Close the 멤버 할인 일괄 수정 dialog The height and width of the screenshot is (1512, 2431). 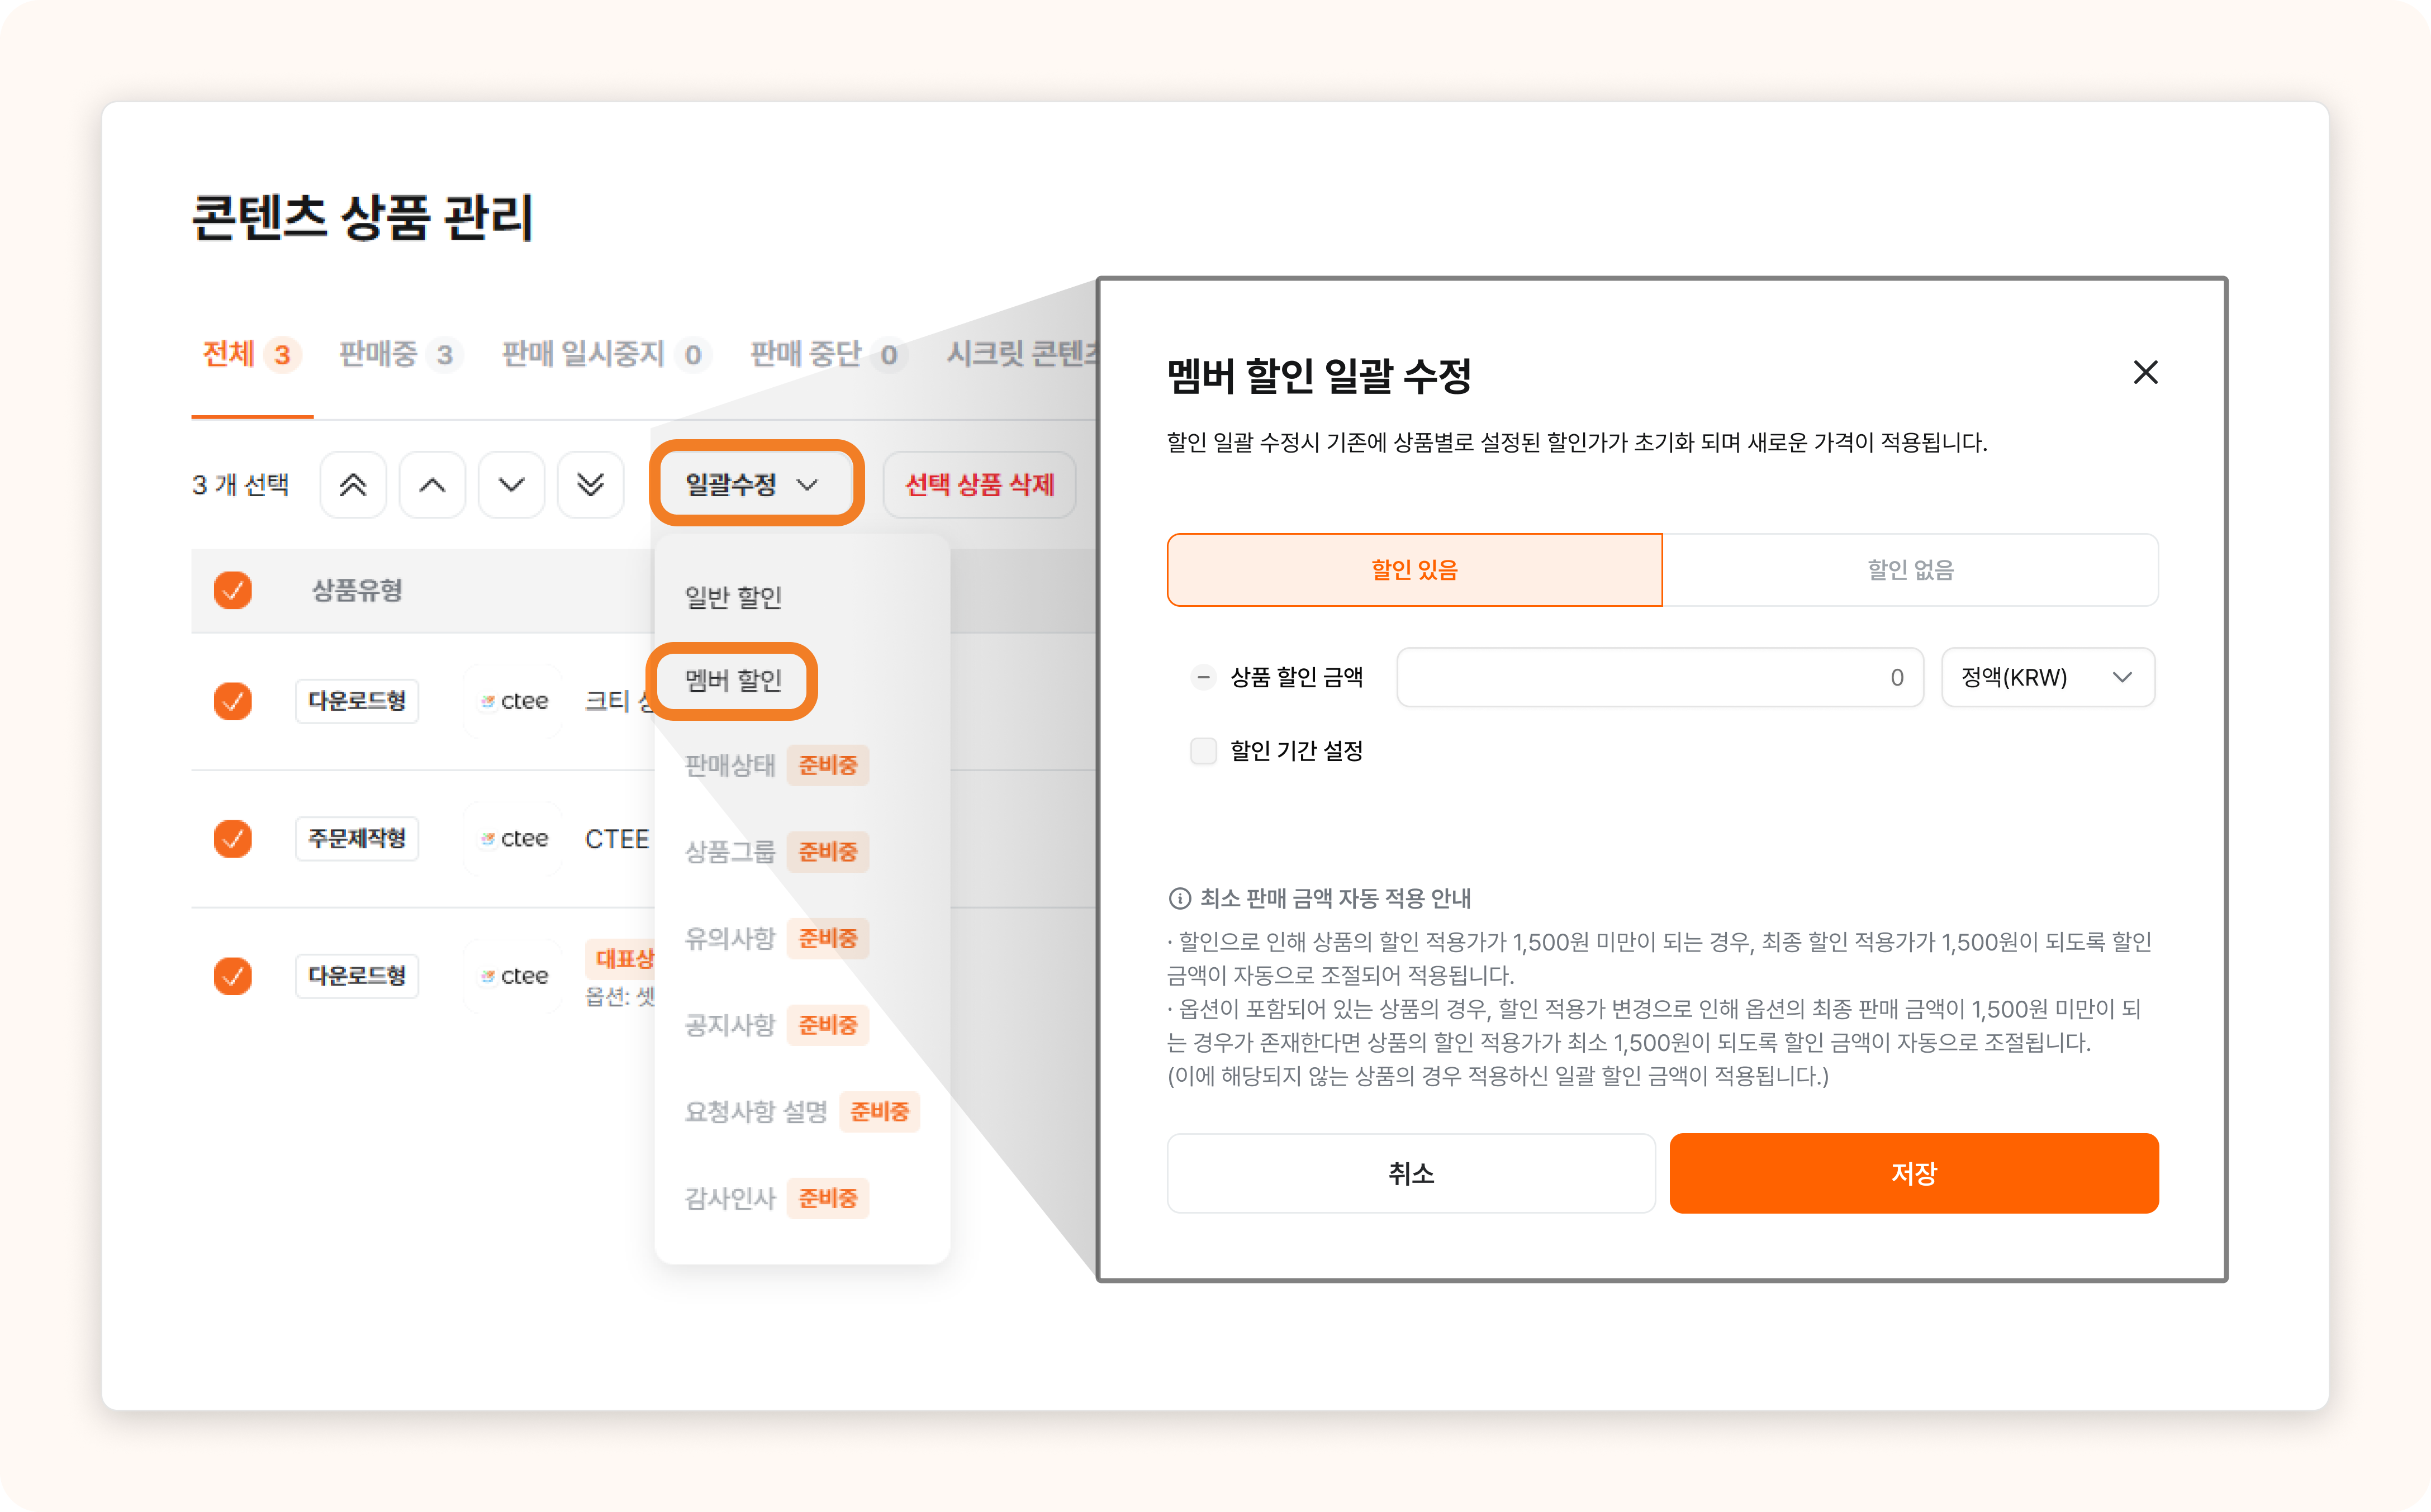pyautogui.click(x=2145, y=372)
